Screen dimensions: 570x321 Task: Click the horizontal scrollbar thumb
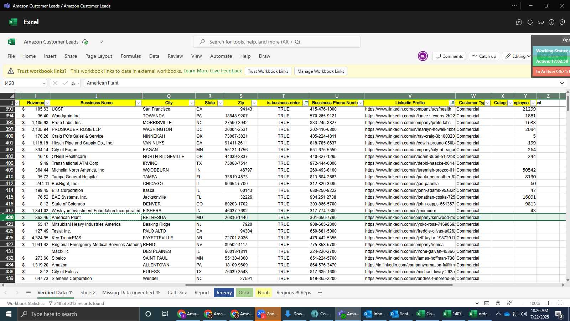[319, 285]
